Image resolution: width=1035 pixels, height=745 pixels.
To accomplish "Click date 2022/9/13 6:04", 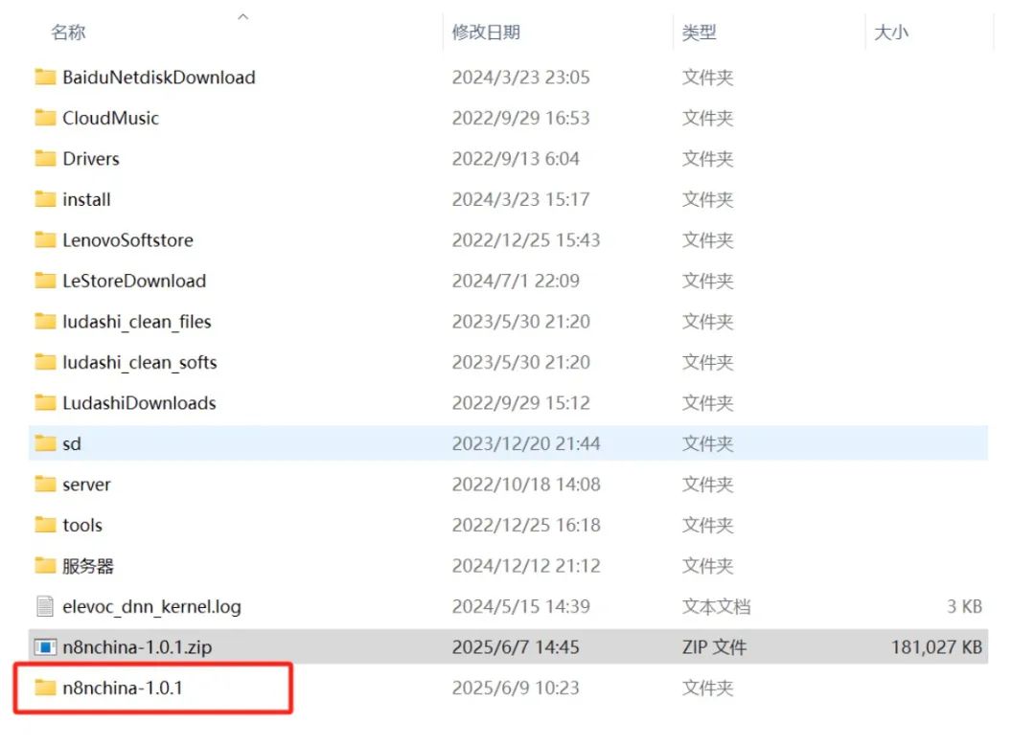I will (516, 159).
